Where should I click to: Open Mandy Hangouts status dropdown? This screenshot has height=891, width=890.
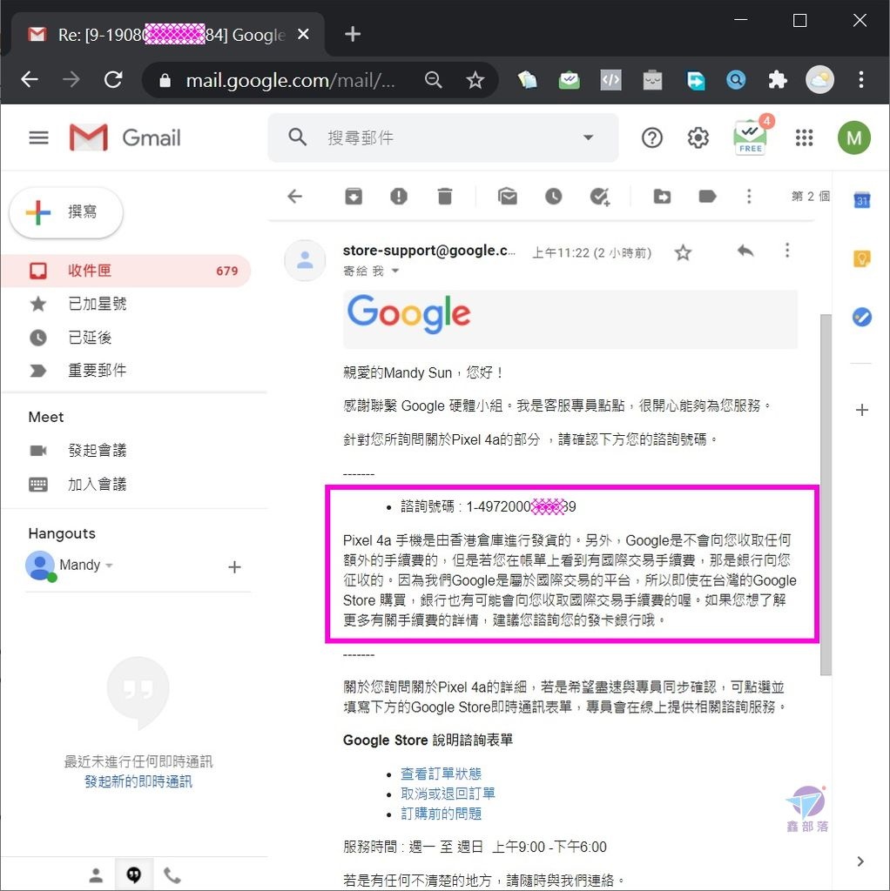click(109, 566)
